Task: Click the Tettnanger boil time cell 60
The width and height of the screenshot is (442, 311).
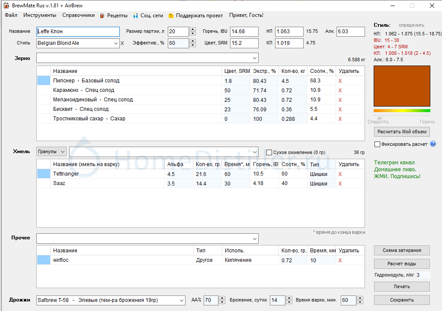Action: [236, 174]
